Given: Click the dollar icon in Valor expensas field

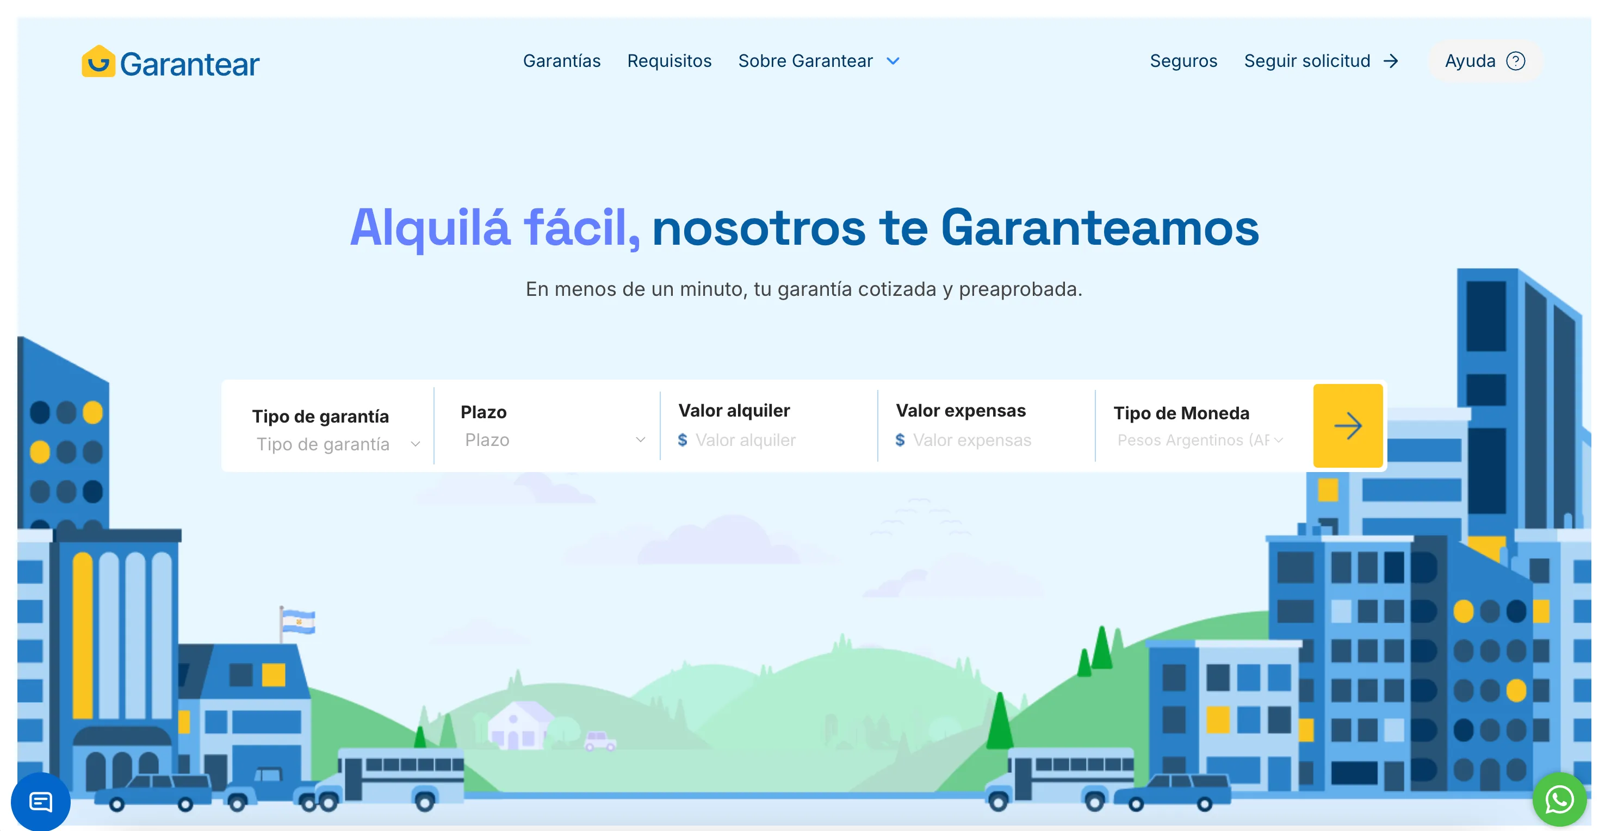Looking at the screenshot, I should pos(900,439).
